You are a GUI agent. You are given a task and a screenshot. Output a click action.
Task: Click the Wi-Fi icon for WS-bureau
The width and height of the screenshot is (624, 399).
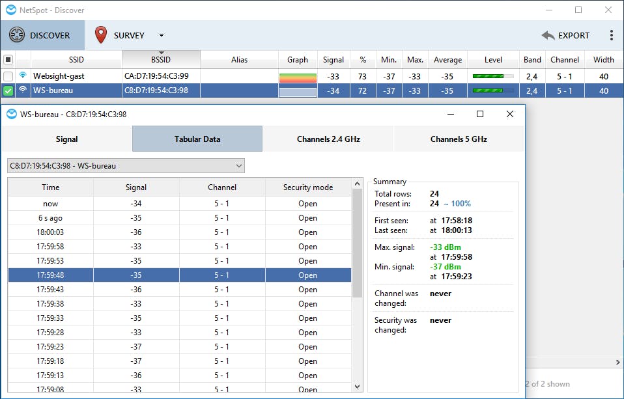coord(23,90)
